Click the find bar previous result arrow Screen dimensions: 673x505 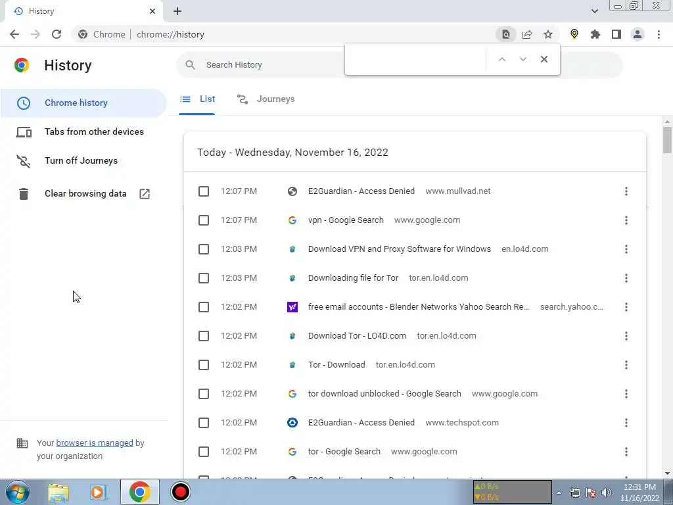click(501, 59)
